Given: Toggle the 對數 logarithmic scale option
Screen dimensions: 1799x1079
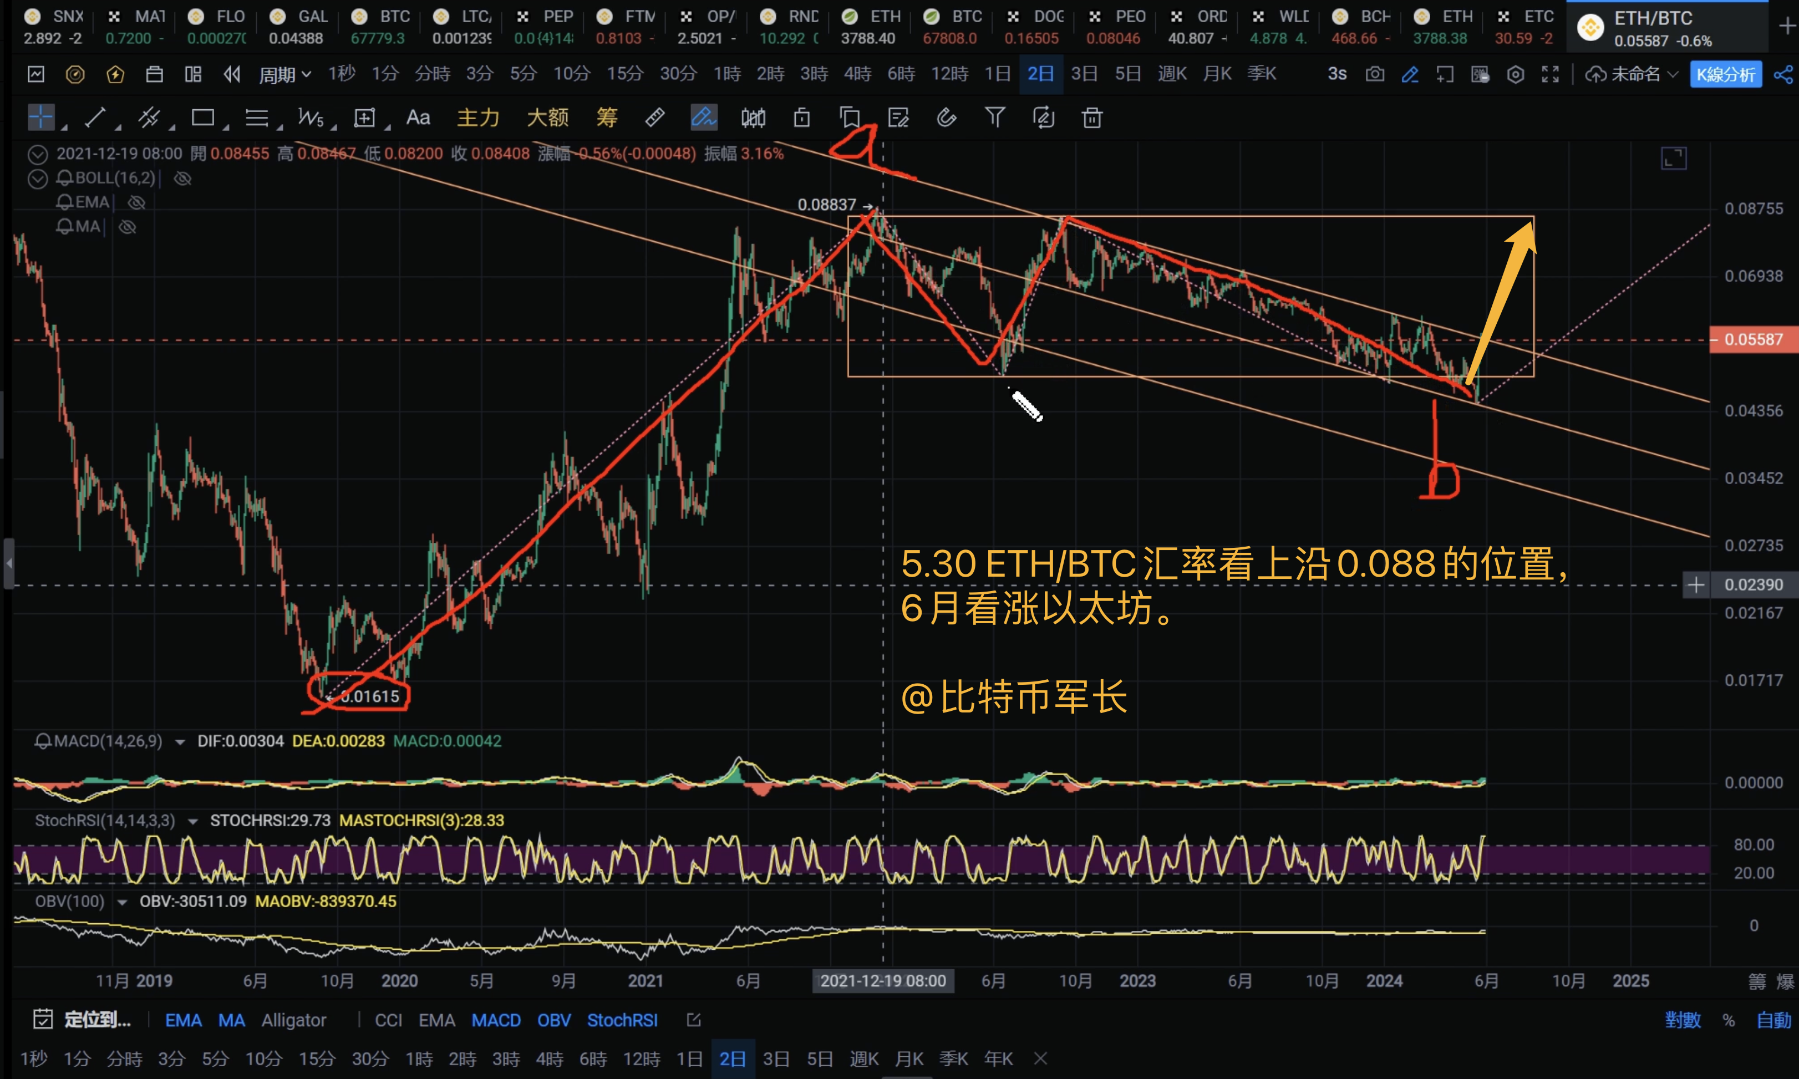Looking at the screenshot, I should (x=1683, y=1020).
